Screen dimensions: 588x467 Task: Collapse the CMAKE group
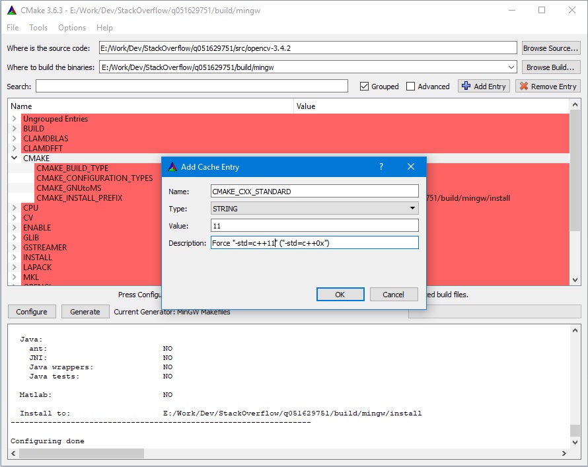click(15, 158)
